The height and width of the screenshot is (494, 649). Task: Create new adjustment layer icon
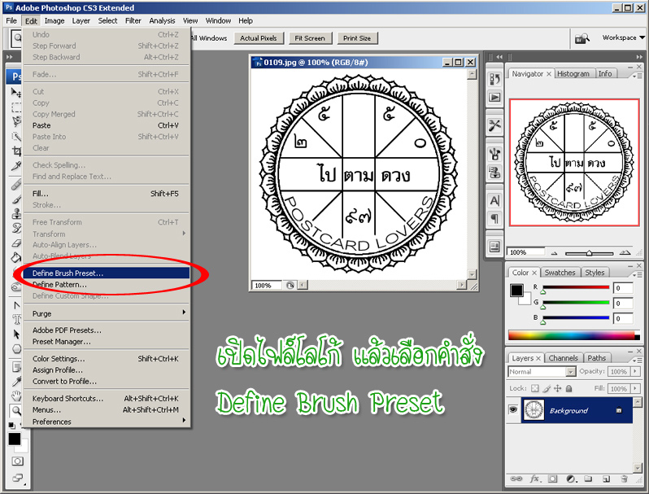point(571,479)
